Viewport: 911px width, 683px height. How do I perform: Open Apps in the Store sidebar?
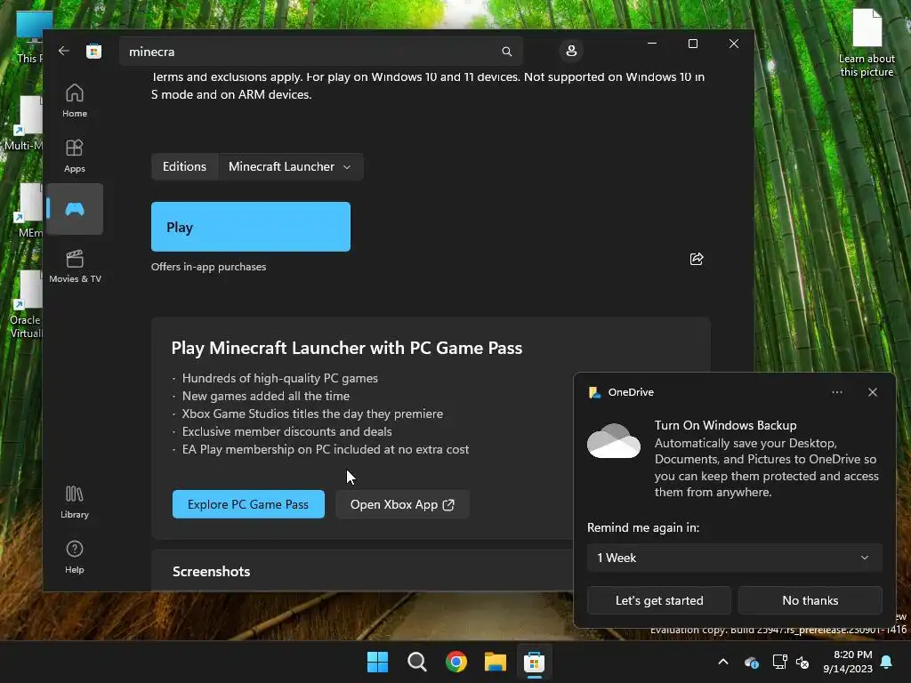tap(75, 156)
